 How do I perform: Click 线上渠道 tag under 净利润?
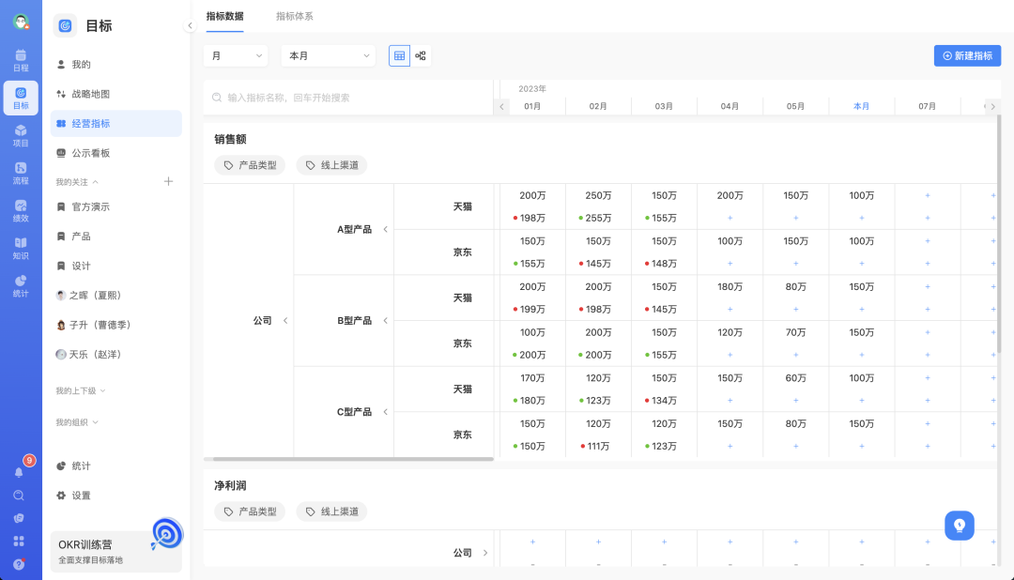point(331,511)
